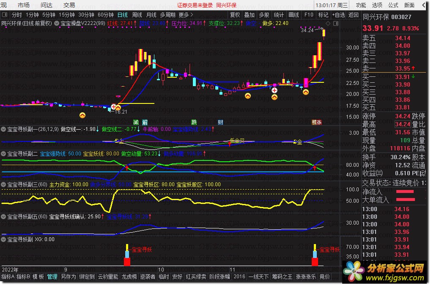The image size is (431, 285).
Task: Open the 版面 menu
Action: [409, 5]
